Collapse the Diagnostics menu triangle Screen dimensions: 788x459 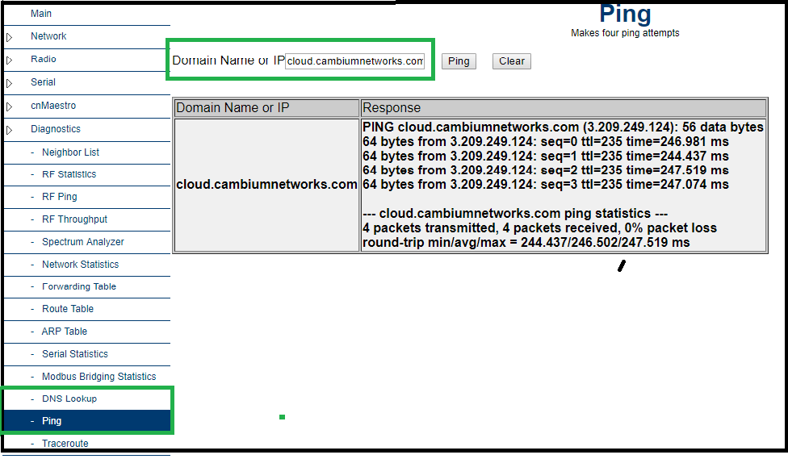coord(9,130)
